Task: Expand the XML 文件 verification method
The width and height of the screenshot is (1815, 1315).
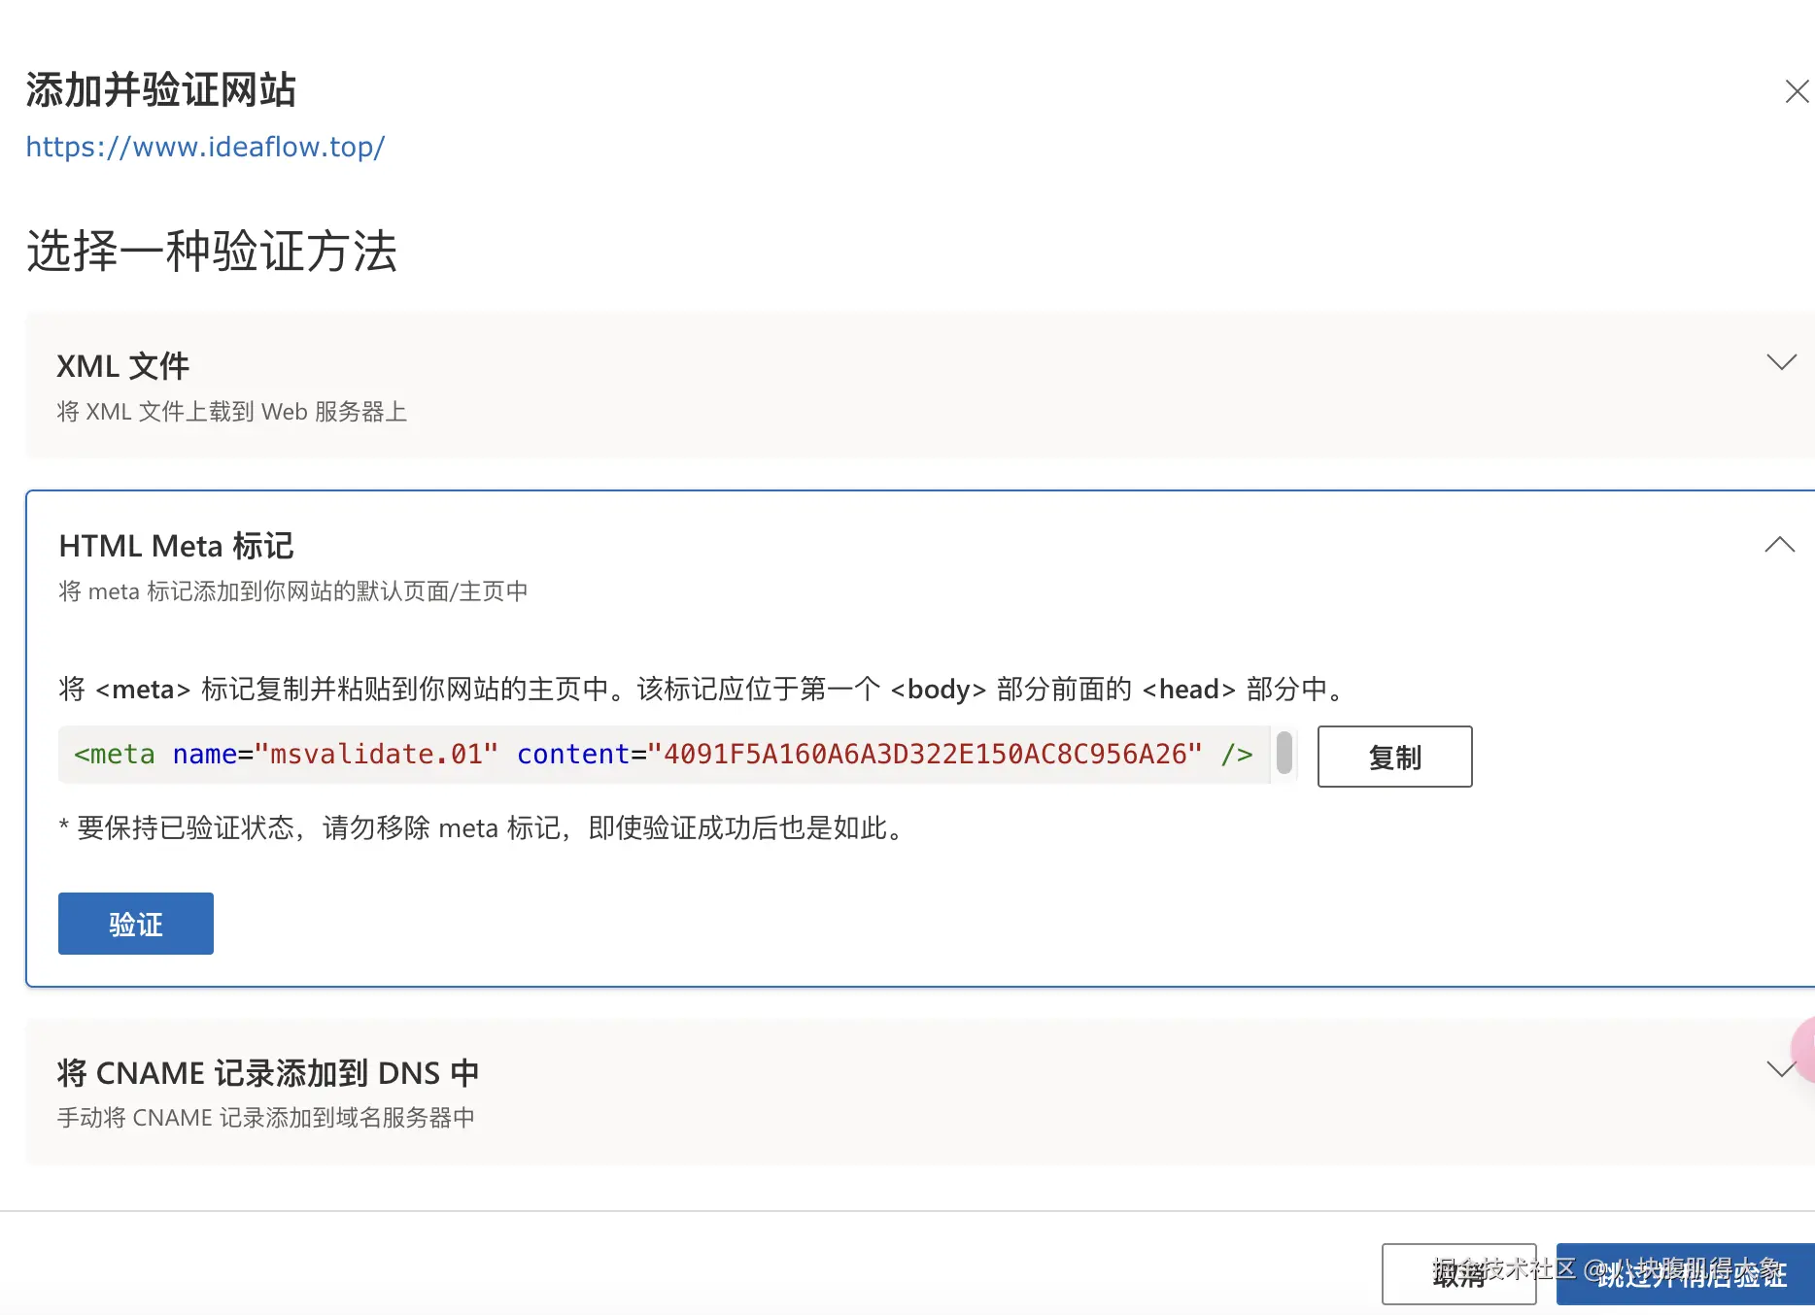Action: pos(1781,362)
